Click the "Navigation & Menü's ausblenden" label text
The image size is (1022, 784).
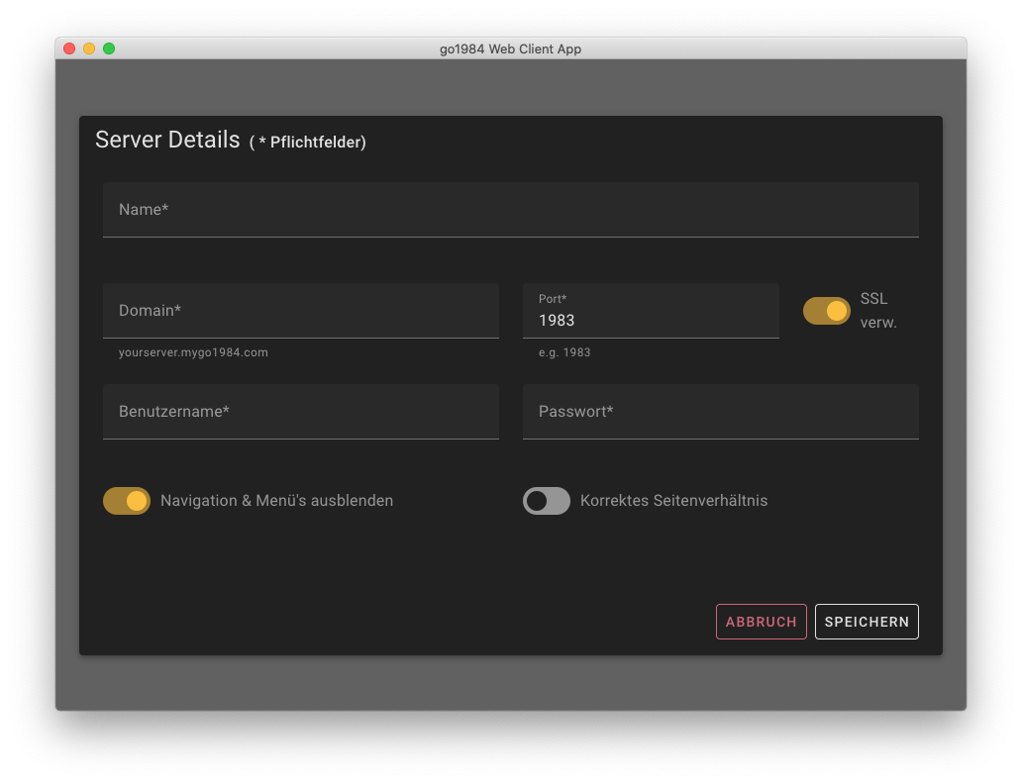click(x=276, y=501)
